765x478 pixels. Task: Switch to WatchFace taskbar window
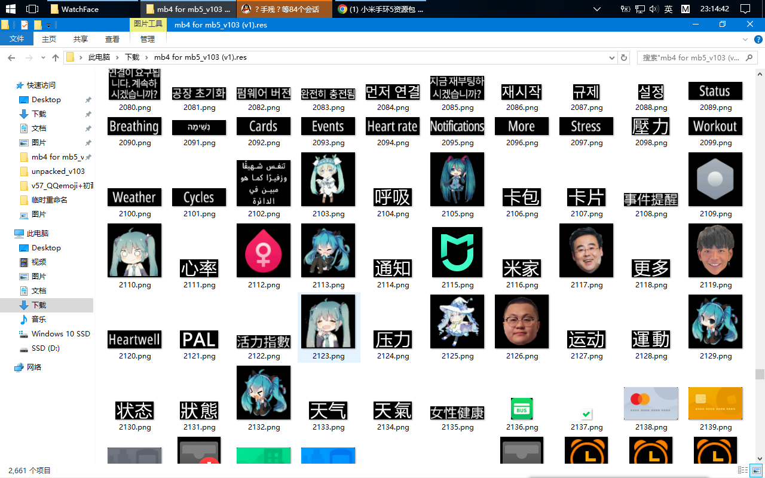click(91, 9)
